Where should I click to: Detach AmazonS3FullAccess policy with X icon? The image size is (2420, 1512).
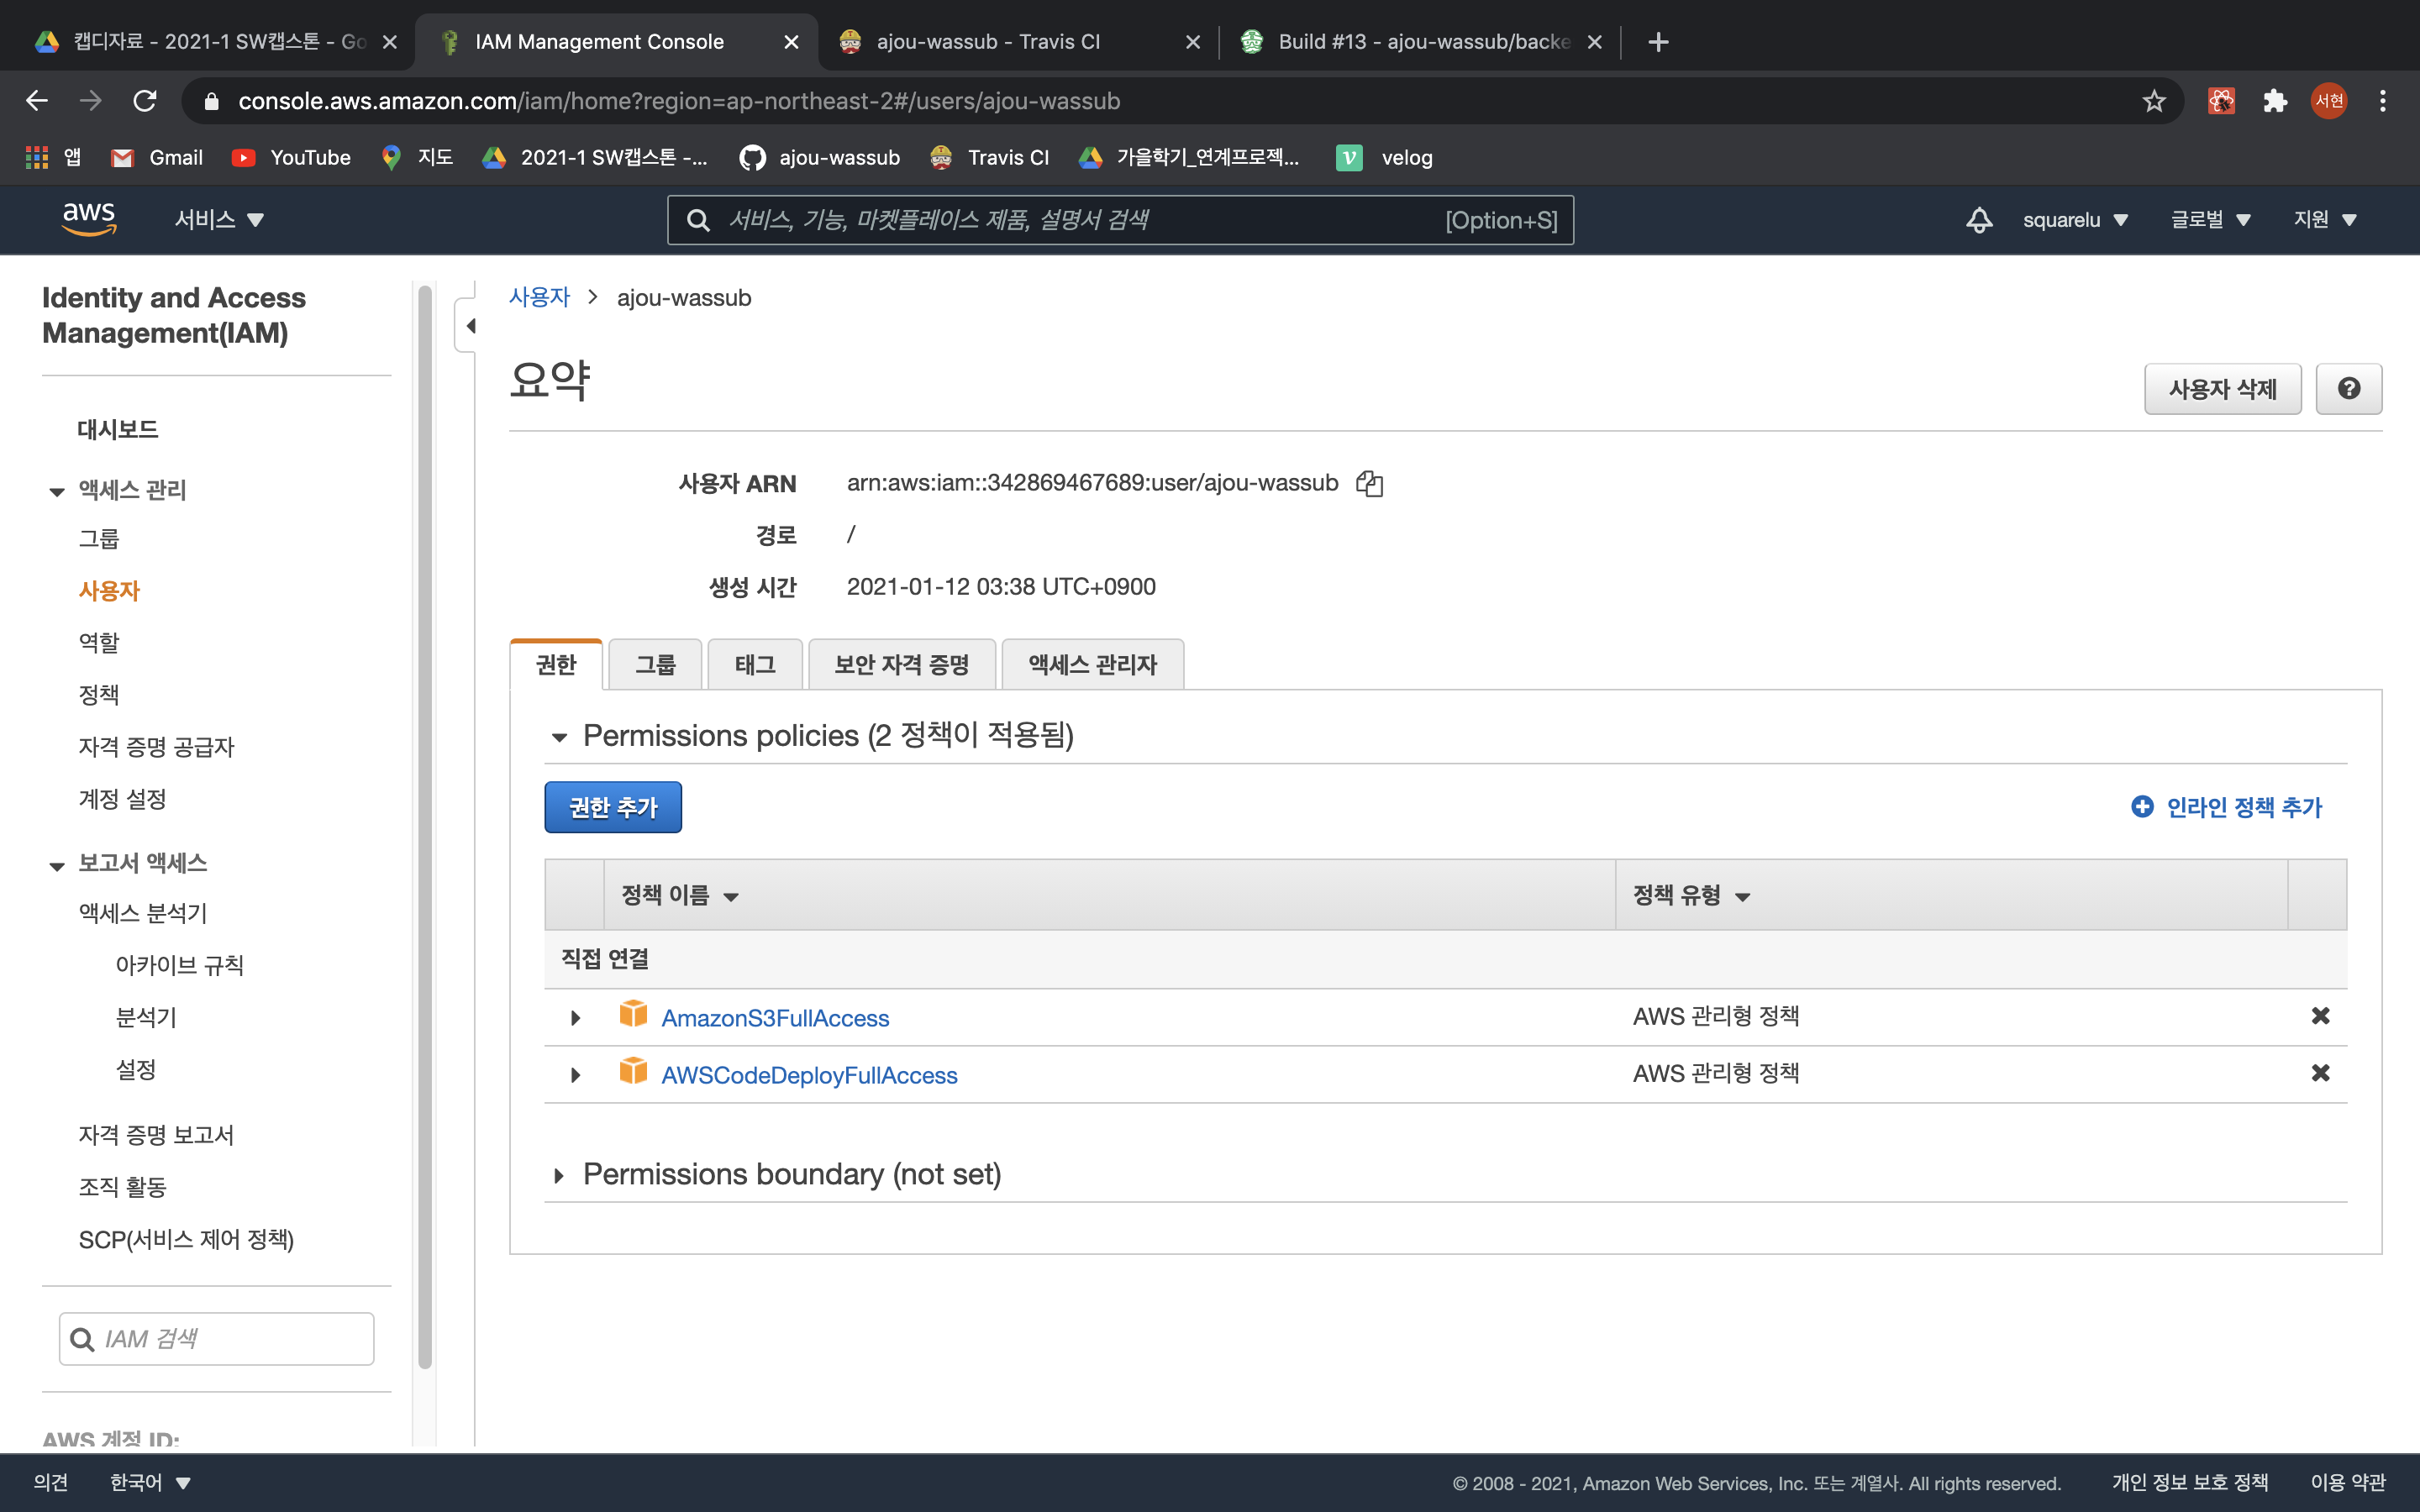coord(2320,1016)
